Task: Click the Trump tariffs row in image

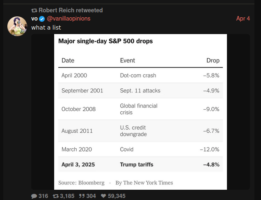Action: 140,164
